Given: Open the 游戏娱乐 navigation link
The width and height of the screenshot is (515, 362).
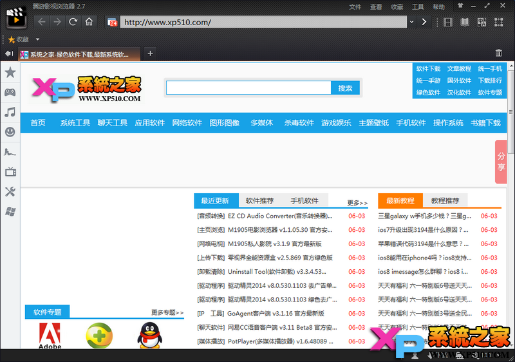Looking at the screenshot, I should tap(336, 123).
